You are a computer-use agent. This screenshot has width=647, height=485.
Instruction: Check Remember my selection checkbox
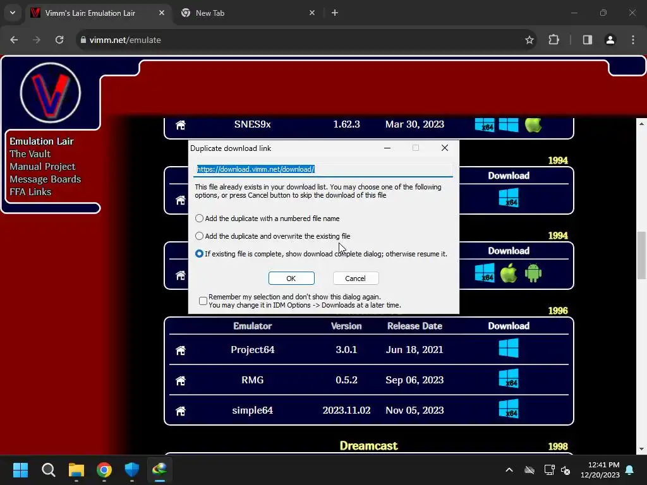pyautogui.click(x=203, y=301)
